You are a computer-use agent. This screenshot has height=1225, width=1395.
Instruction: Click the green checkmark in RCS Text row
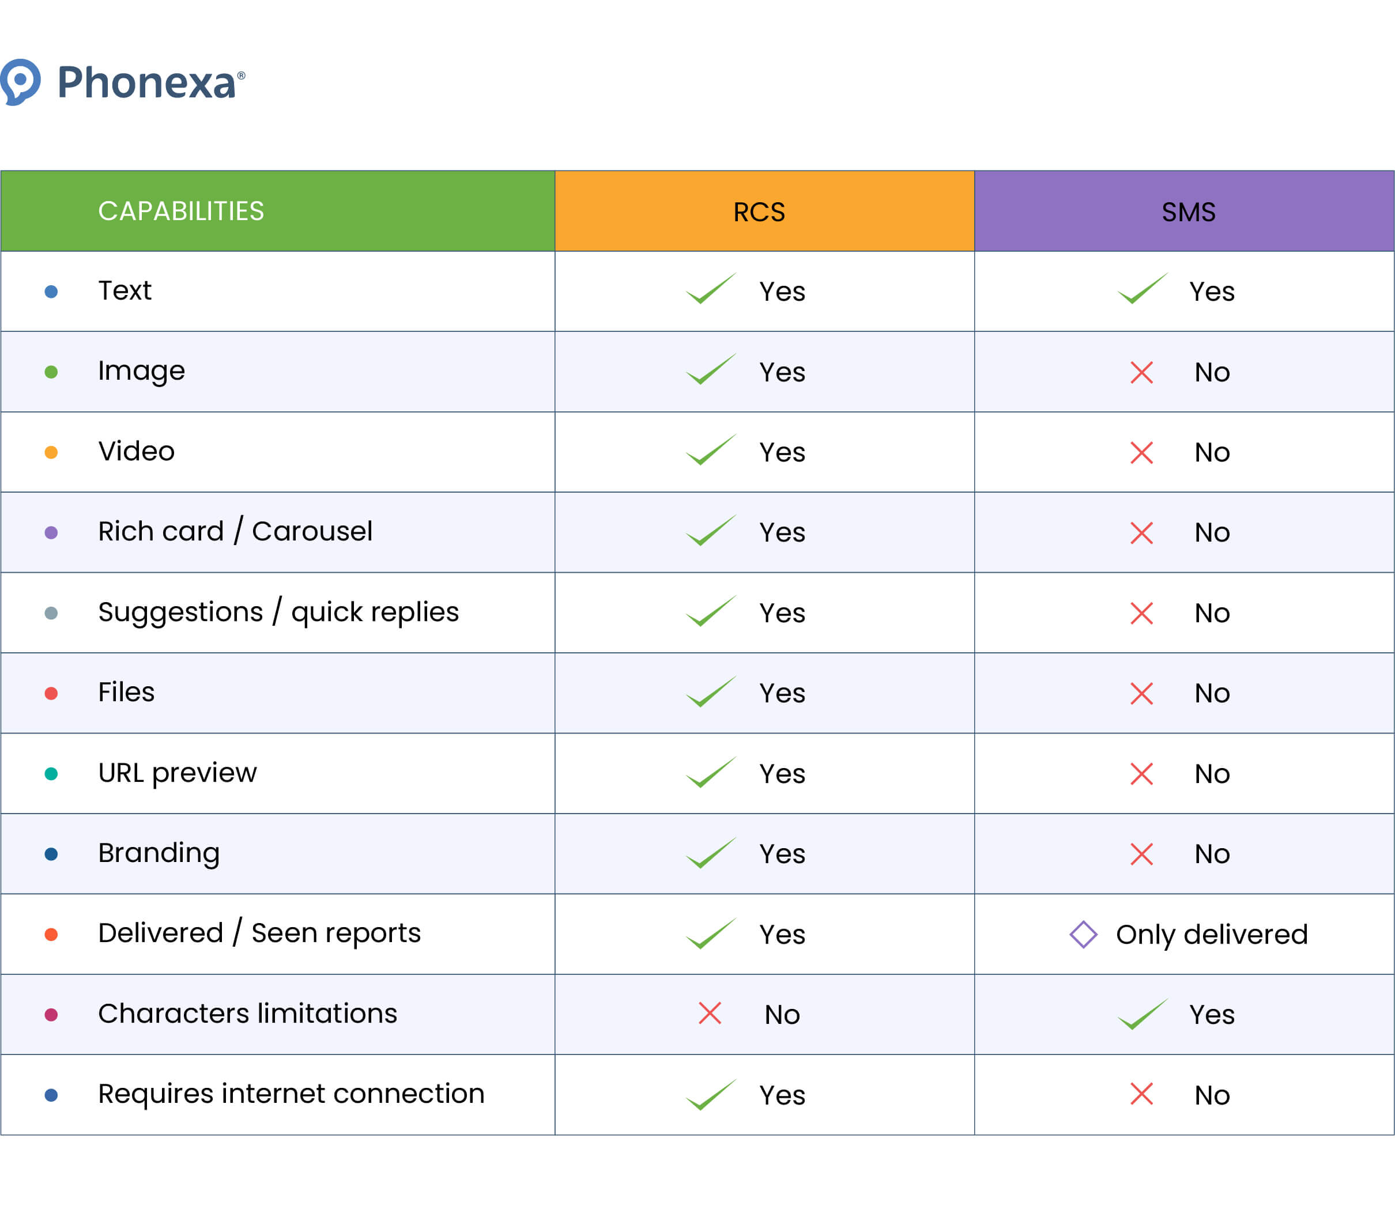tap(710, 289)
